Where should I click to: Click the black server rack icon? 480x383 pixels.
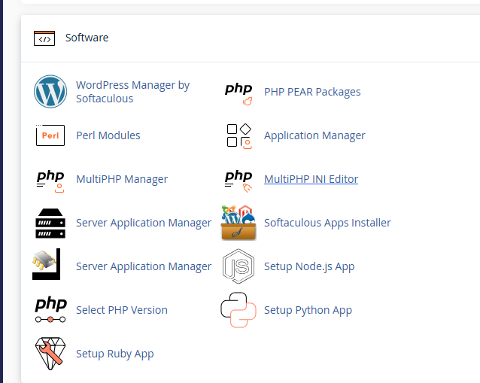pos(50,223)
